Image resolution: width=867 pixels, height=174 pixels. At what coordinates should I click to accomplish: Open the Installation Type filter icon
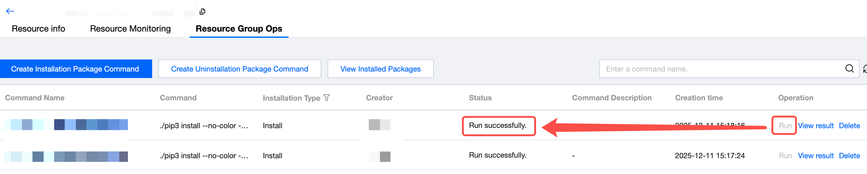[327, 98]
